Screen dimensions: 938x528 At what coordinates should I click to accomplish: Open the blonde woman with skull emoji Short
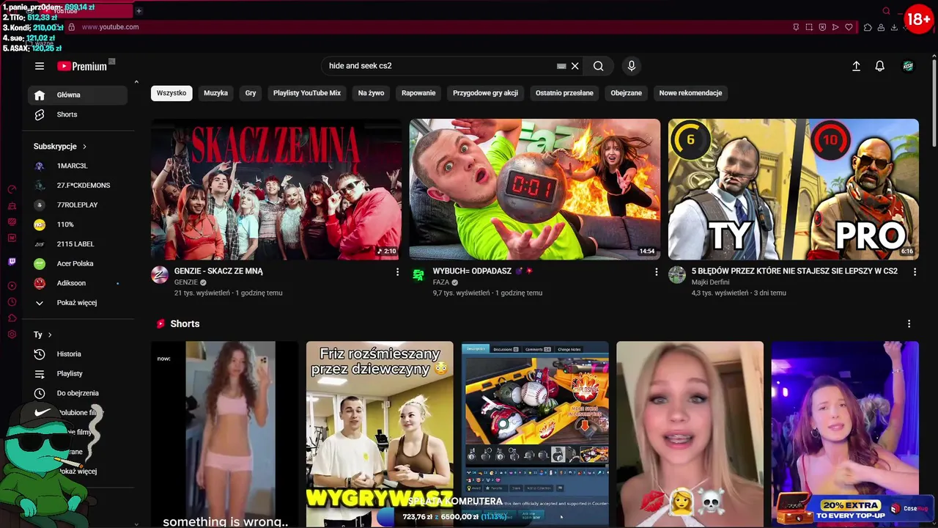click(690, 434)
